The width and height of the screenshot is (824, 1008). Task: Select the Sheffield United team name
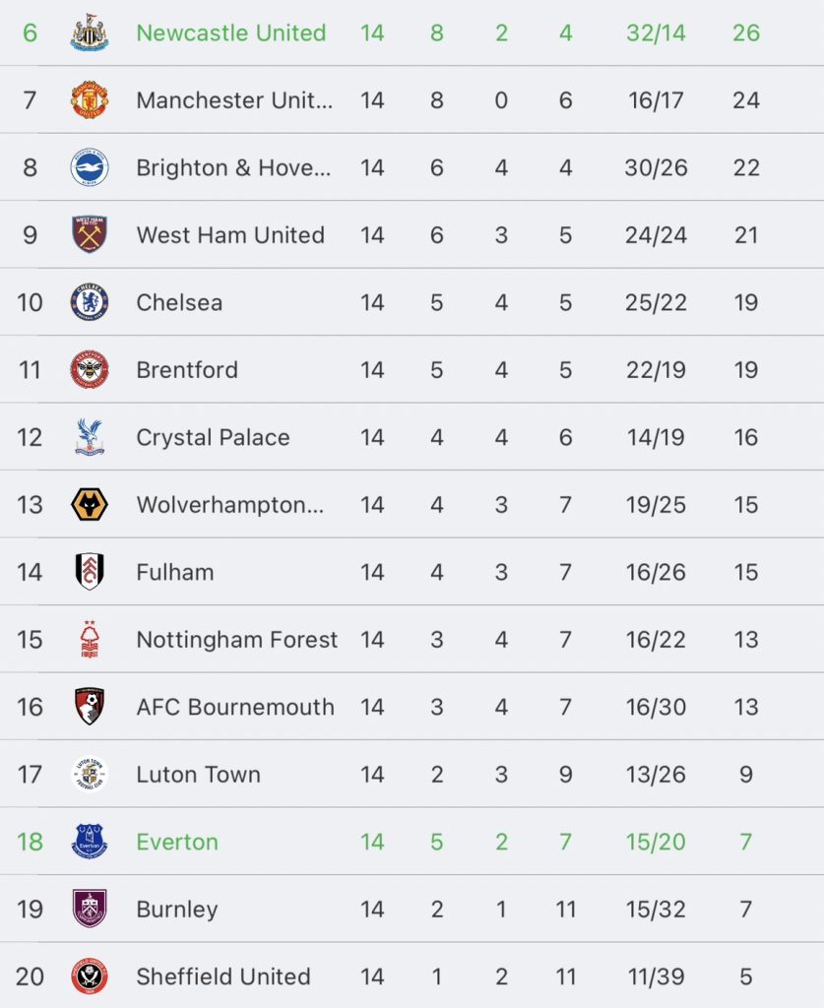[x=223, y=976]
